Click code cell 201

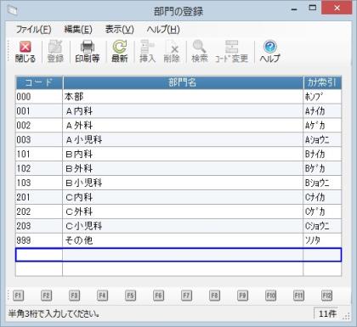[x=39, y=197]
